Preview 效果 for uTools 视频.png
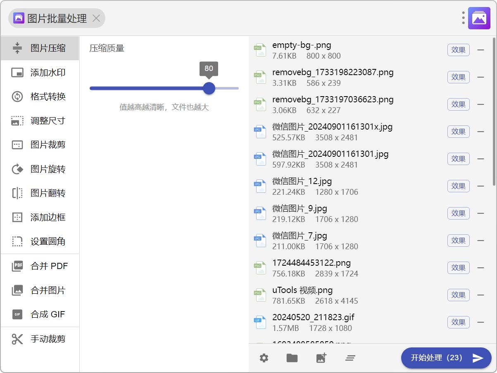This screenshot has width=497, height=373. tap(459, 295)
